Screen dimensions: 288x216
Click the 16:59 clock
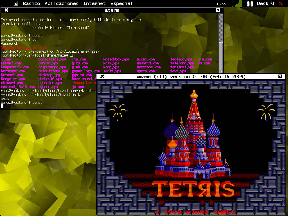(x=221, y=4)
